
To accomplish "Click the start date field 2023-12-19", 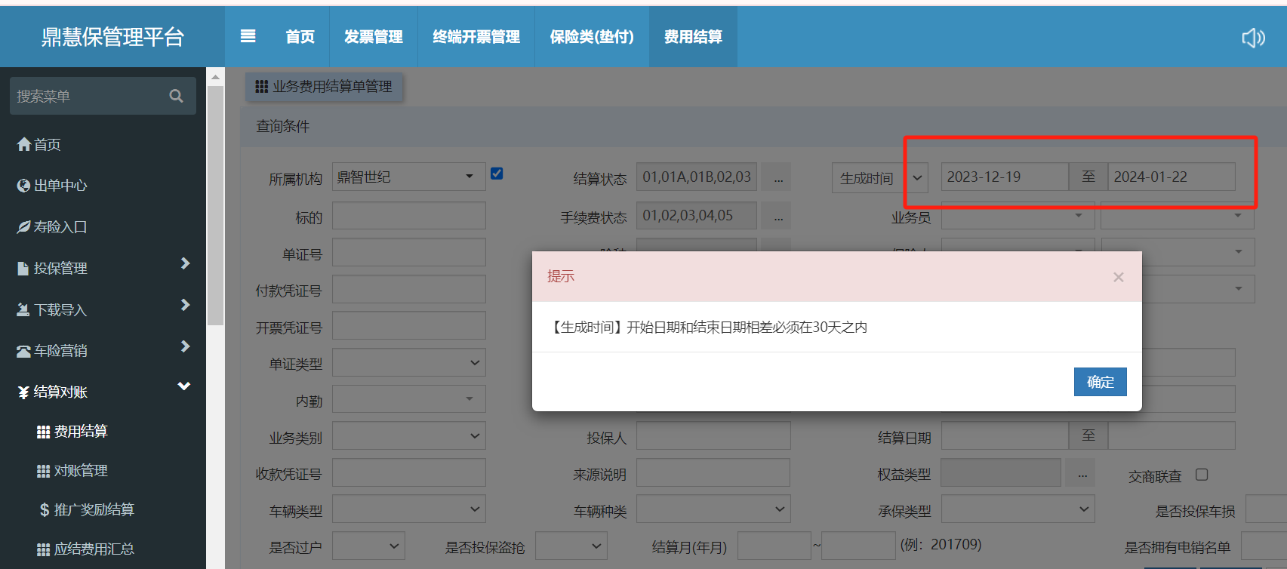I will (1005, 177).
